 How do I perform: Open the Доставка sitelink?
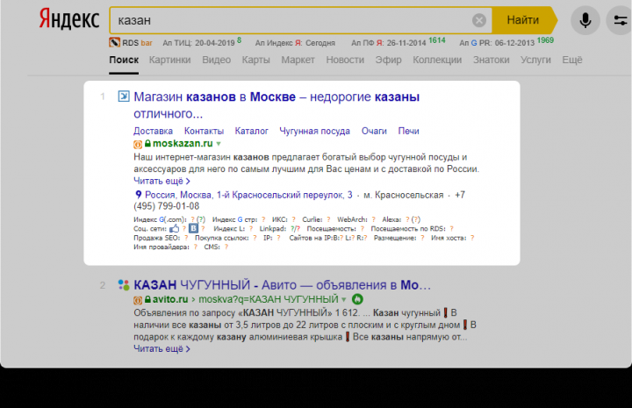pos(153,131)
